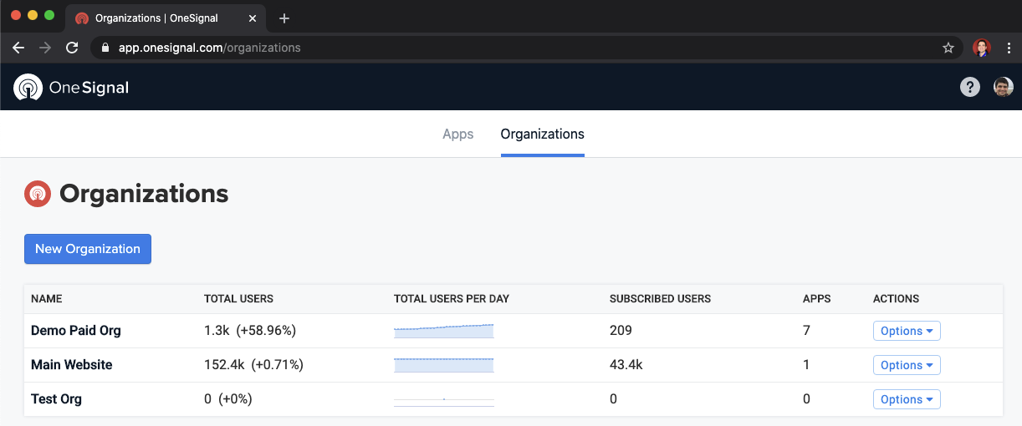Image resolution: width=1022 pixels, height=426 pixels.
Task: Click the 43.4k subscribed users value
Action: coord(626,365)
